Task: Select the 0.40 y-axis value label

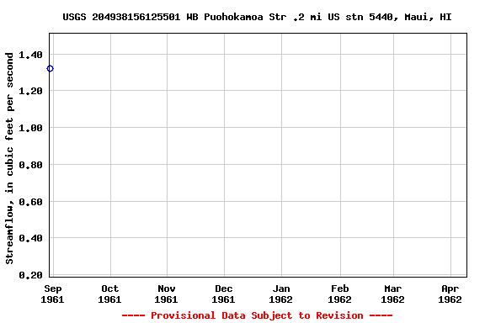Action: 30,238
